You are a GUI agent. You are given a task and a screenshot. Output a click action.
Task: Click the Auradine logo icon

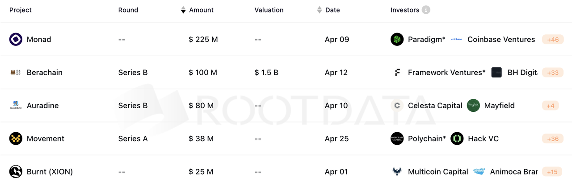[16, 106]
